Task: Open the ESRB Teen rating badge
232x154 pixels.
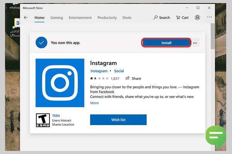Action: pyautogui.click(x=43, y=120)
